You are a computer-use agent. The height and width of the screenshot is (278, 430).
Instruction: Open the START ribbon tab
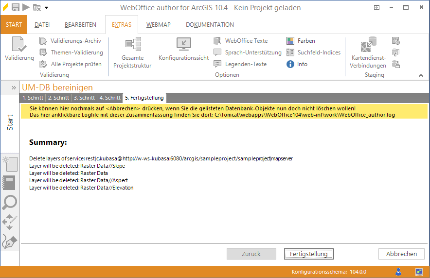(x=14, y=25)
